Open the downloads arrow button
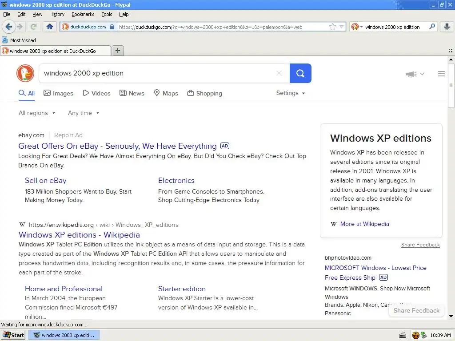Viewport: 455px width, 341px height. click(x=447, y=27)
